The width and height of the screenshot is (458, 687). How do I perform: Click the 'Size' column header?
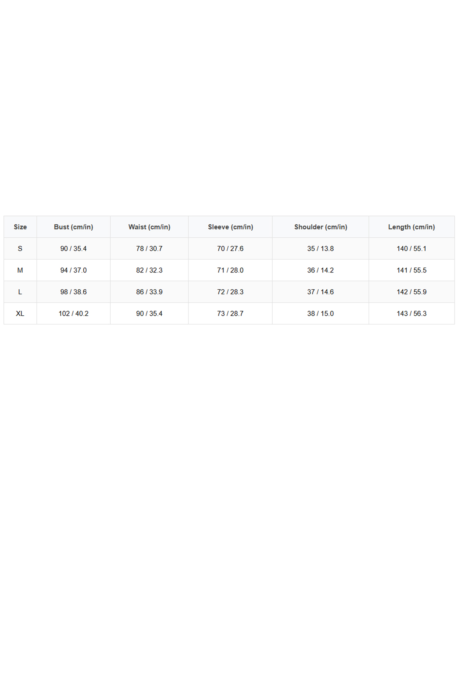point(20,227)
